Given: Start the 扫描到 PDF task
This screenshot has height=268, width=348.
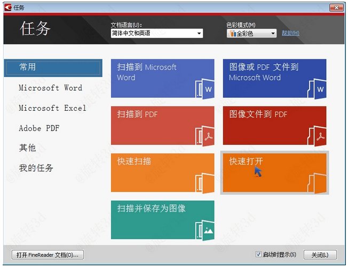Looking at the screenshot, I should tap(163, 125).
